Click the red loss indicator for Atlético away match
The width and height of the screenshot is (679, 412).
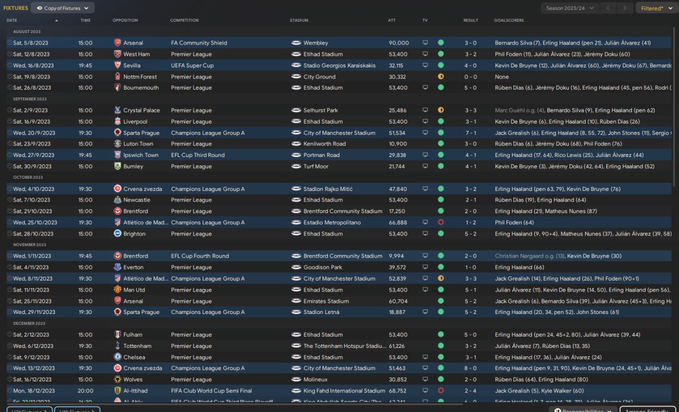440,223
